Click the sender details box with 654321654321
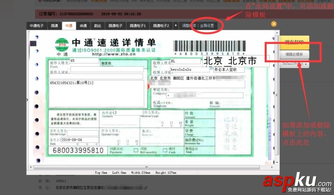The height and width of the screenshot is (195, 334). click(96, 94)
